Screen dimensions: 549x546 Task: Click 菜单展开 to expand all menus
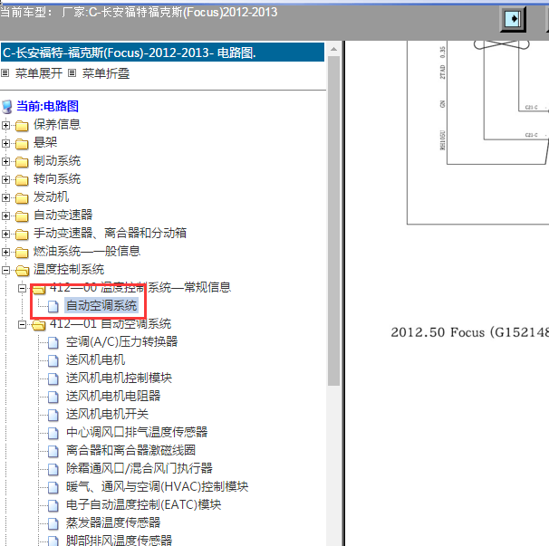tap(39, 73)
